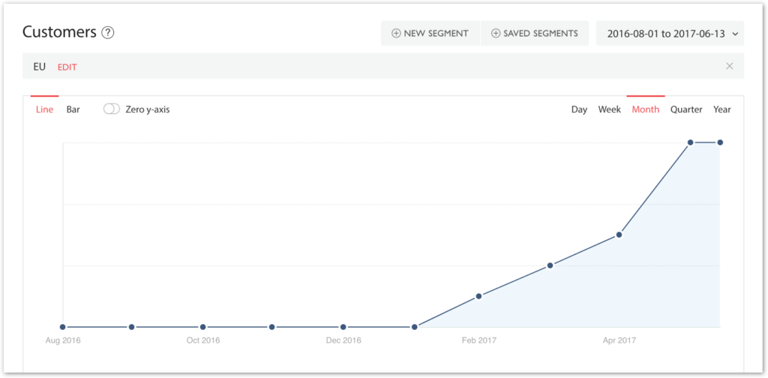Set interval to Week
This screenshot has height=378, width=768.
pyautogui.click(x=609, y=109)
